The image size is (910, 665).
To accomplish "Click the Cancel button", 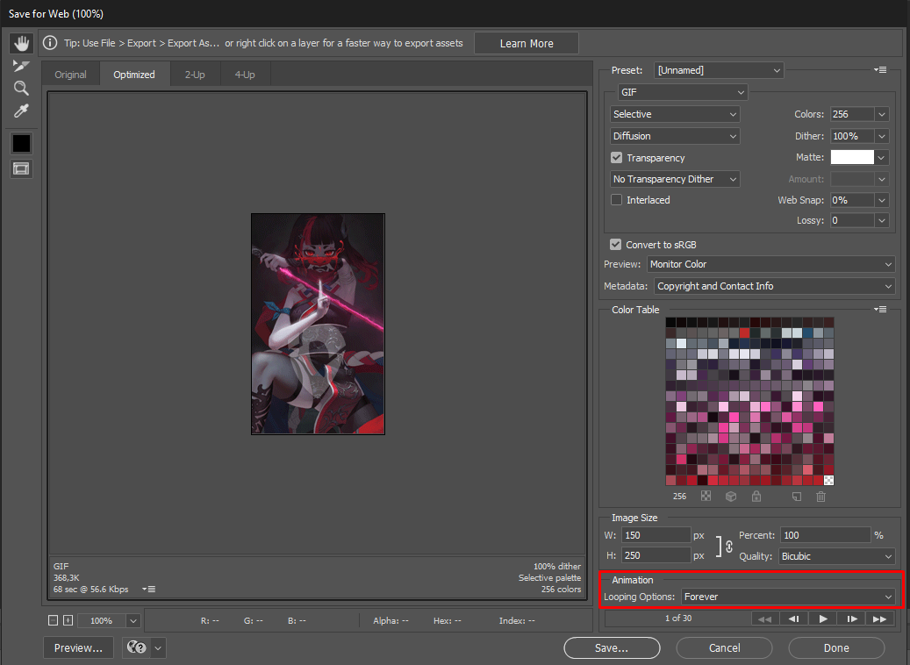I will (724, 647).
